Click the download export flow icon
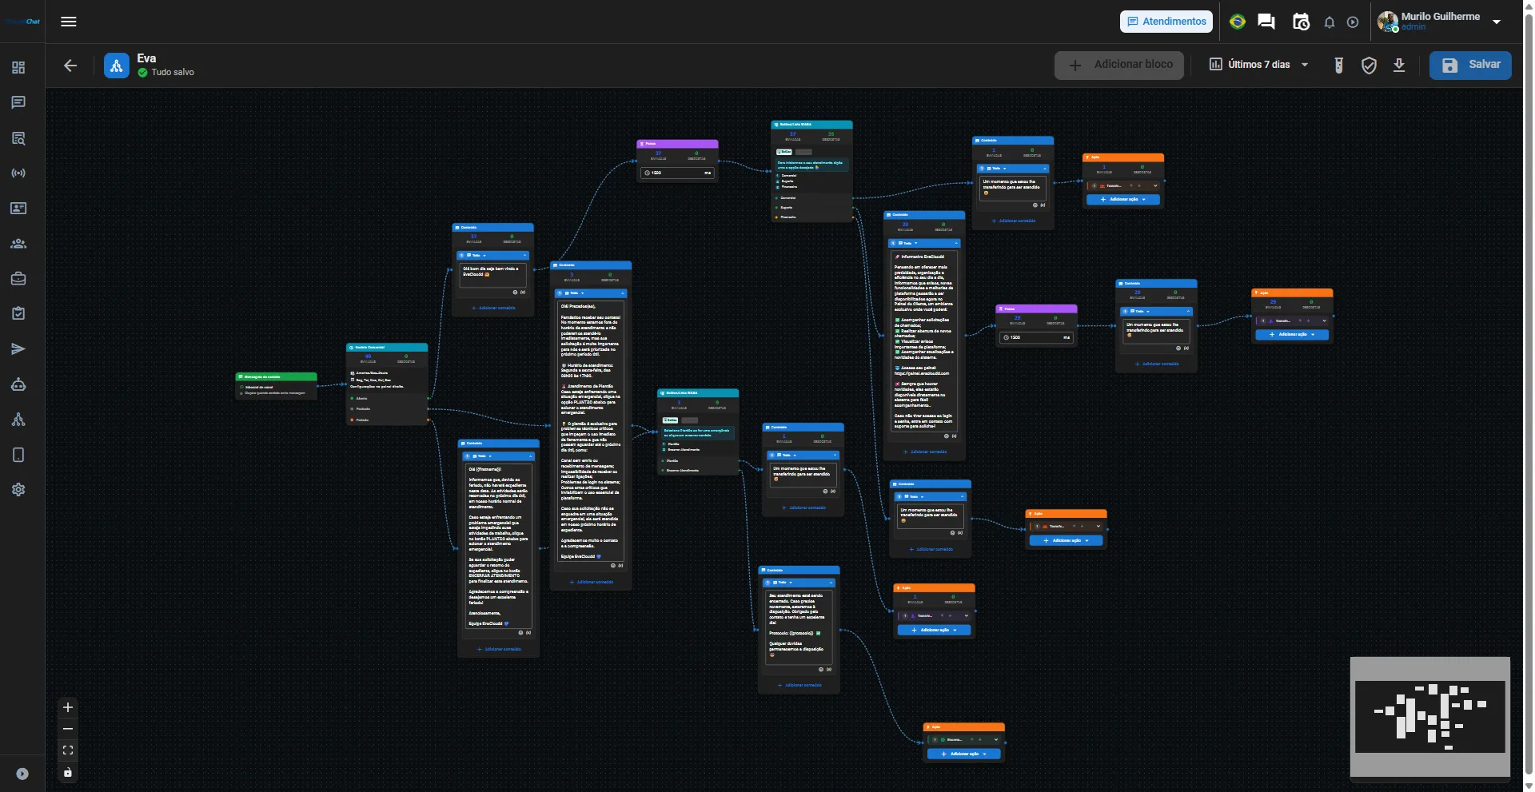This screenshot has width=1535, height=792. click(x=1399, y=66)
